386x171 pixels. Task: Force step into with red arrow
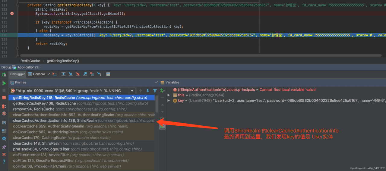coord(78,74)
